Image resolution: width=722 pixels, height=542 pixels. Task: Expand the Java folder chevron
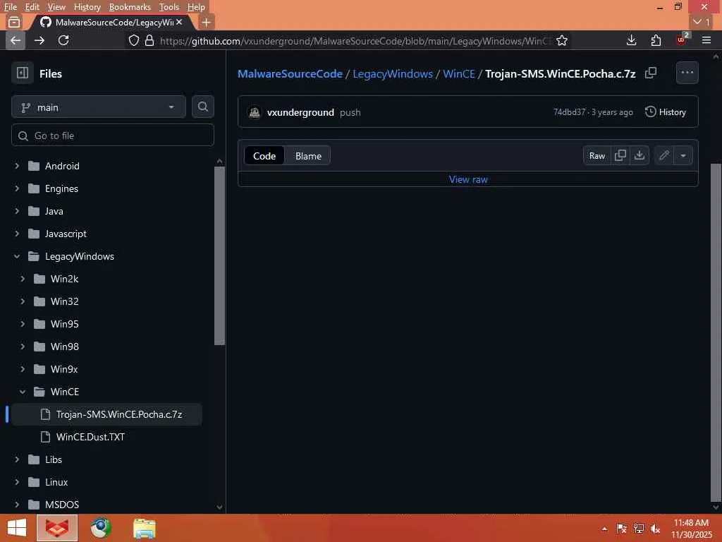[17, 210]
